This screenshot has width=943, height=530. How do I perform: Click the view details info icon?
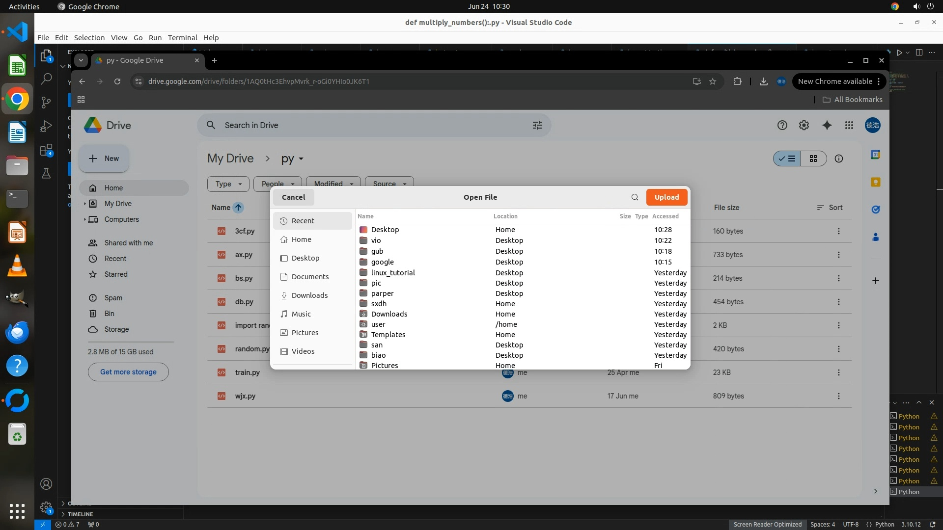839,159
